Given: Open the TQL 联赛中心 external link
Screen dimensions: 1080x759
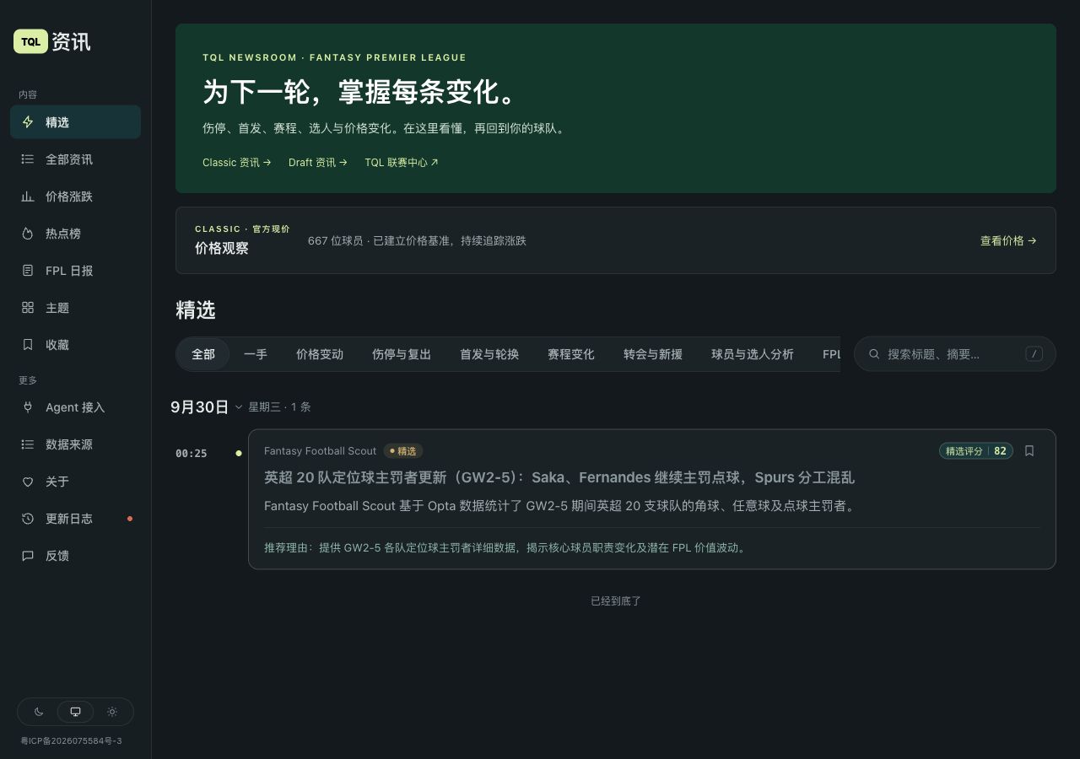Looking at the screenshot, I should pos(402,163).
